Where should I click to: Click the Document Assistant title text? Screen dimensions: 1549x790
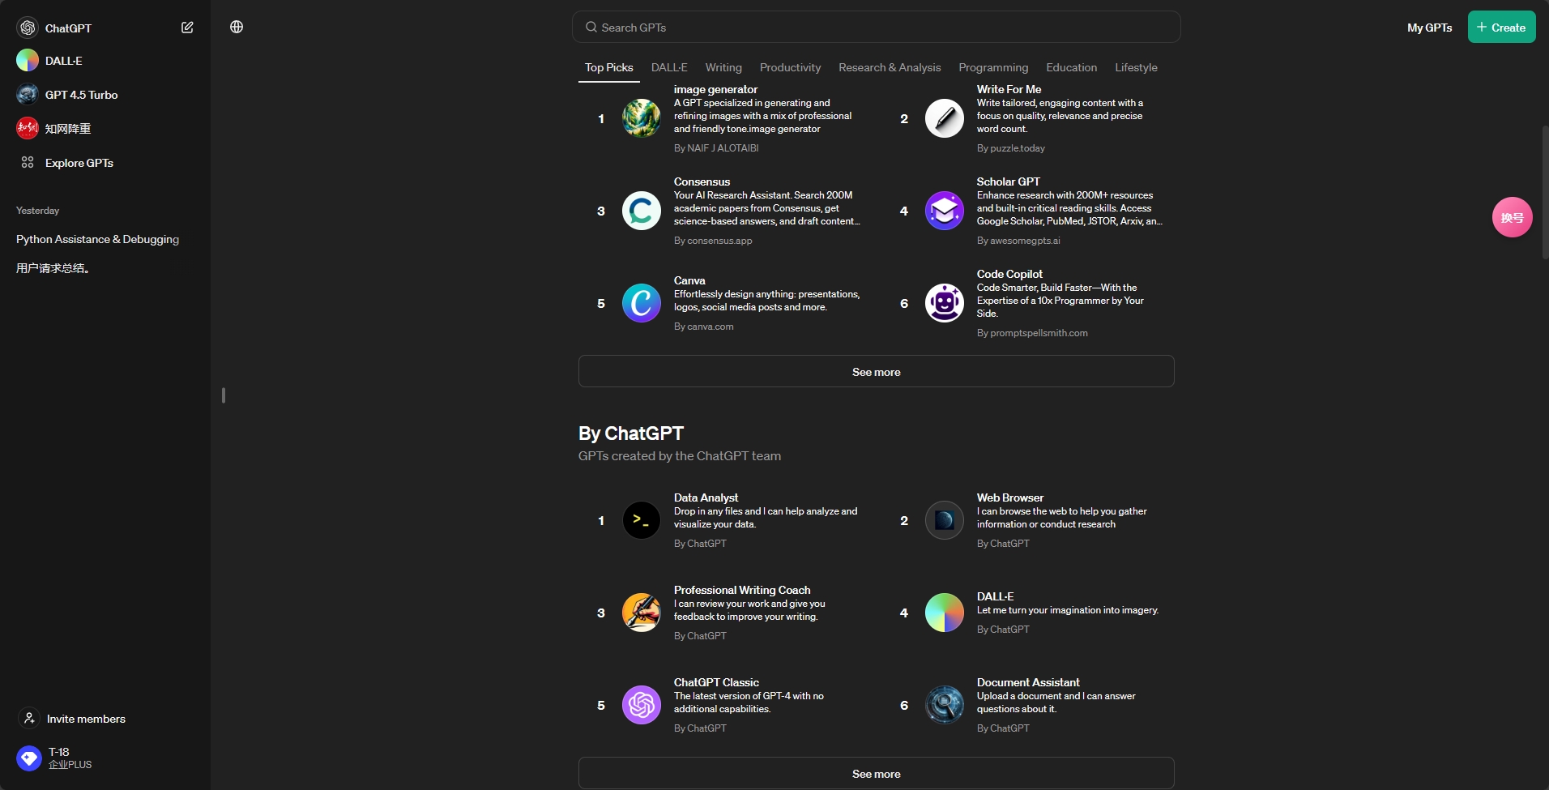[x=1028, y=682]
